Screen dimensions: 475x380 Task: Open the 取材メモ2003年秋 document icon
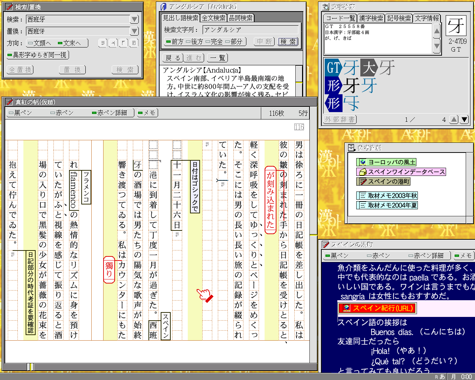pos(363,196)
